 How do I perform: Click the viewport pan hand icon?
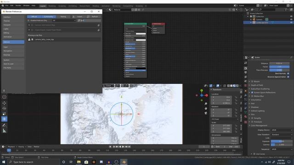pyautogui.click(x=206, y=108)
